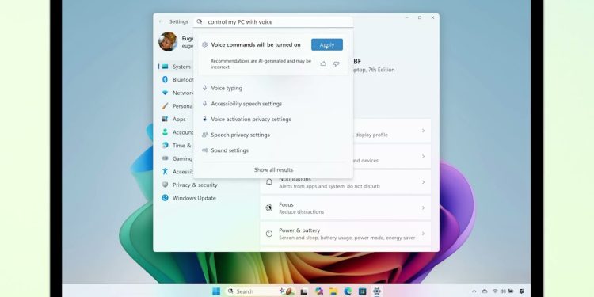Image resolution: width=594 pixels, height=297 pixels.
Task: Click the icon beside Speech privacy settings
Action: pos(204,135)
